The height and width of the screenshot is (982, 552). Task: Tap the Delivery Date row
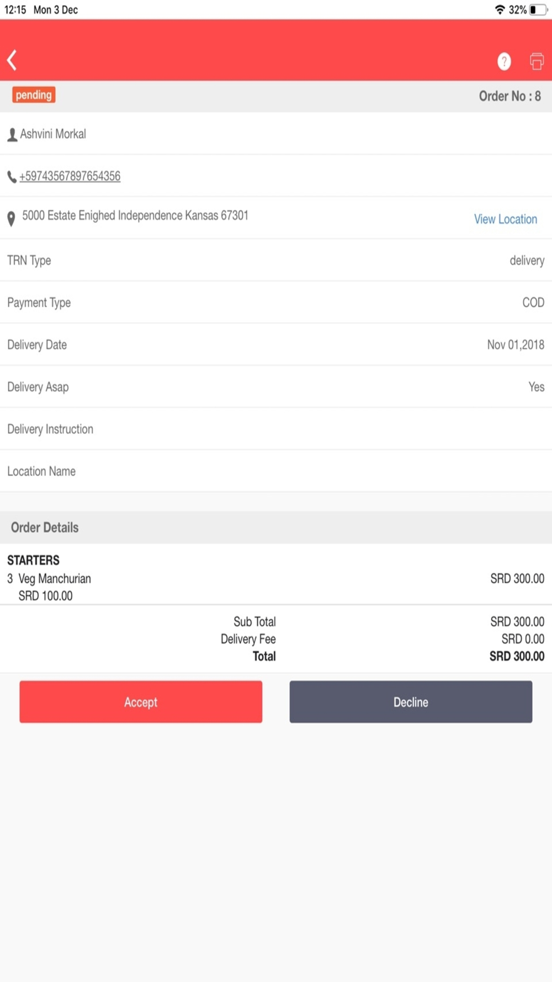pyautogui.click(x=276, y=345)
